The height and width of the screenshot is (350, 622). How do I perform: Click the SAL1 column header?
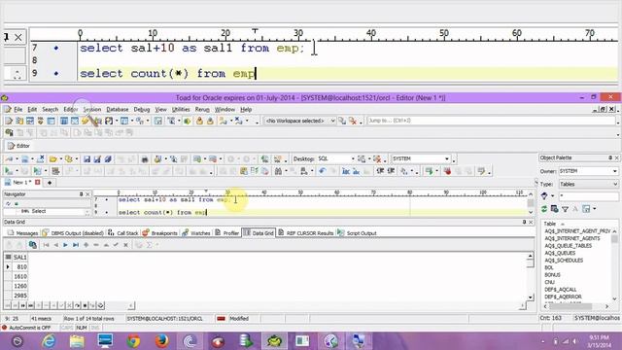click(19, 257)
